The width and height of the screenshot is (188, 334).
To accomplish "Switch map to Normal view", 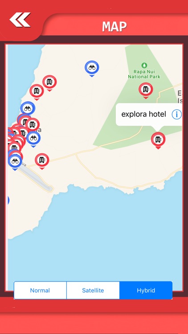I will [x=40, y=290].
